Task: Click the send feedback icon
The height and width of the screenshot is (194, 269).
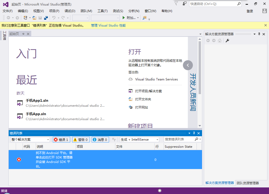Action: click(x=185, y=4)
